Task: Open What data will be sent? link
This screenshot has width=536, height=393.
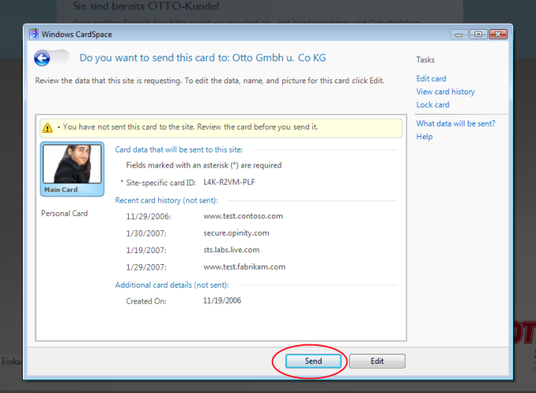Action: (456, 123)
